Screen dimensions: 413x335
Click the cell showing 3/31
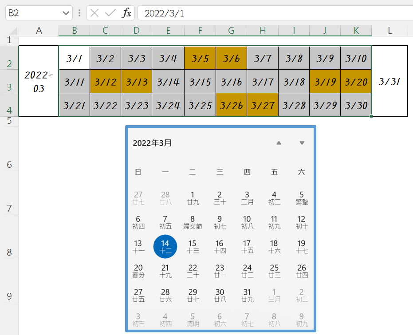pyautogui.click(x=389, y=81)
